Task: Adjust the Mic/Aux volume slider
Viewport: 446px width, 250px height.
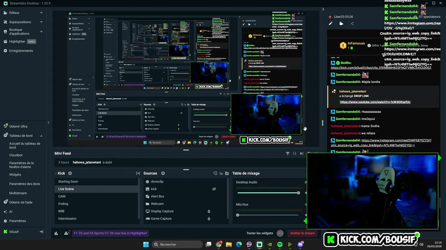Action: coord(268,215)
